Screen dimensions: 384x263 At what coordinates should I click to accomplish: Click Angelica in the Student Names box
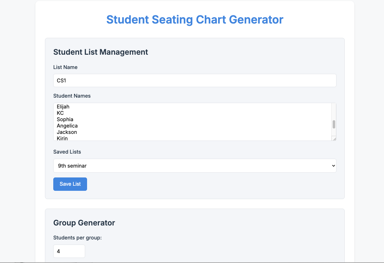pyautogui.click(x=67, y=126)
